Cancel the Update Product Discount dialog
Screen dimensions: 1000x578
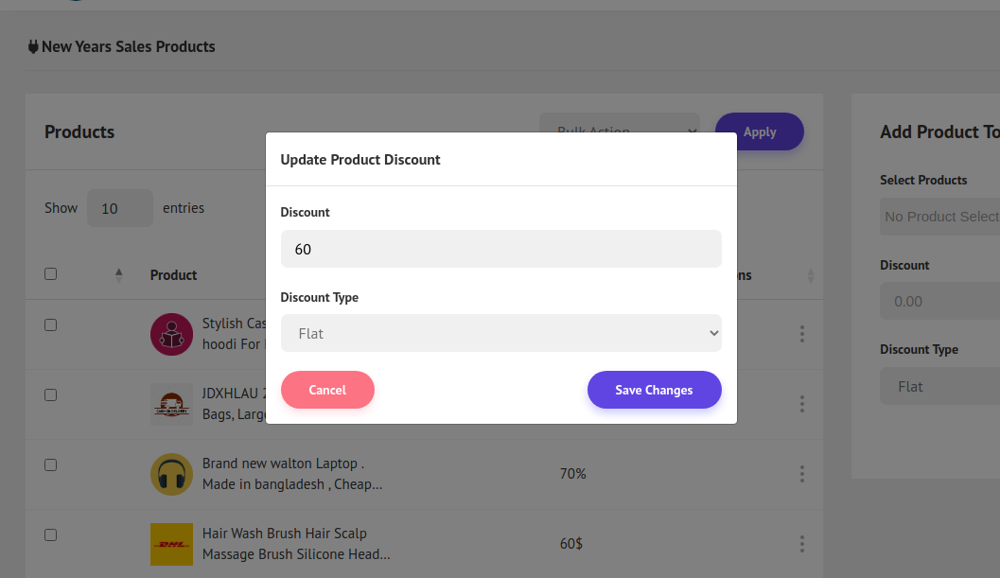pos(327,390)
